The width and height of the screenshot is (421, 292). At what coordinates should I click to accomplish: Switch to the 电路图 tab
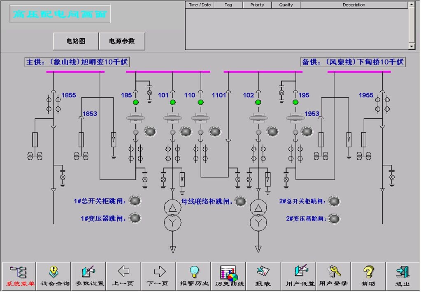(x=76, y=41)
